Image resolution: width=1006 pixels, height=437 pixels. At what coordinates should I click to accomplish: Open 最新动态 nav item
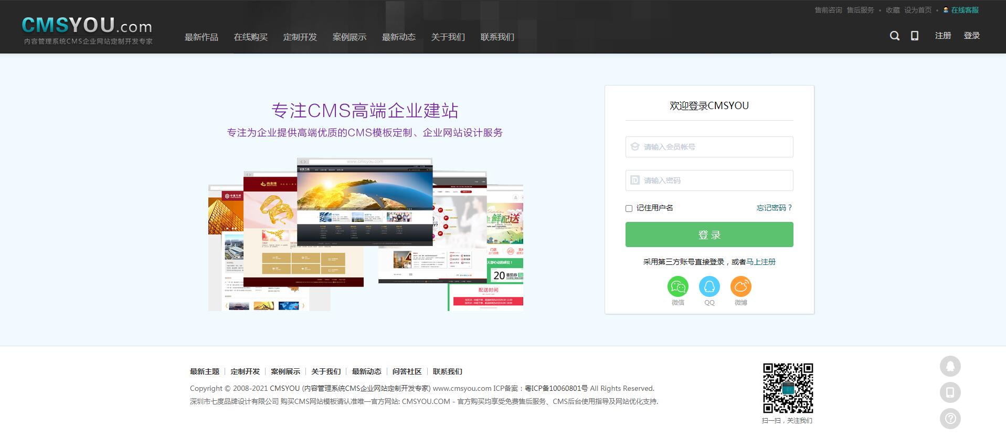399,37
